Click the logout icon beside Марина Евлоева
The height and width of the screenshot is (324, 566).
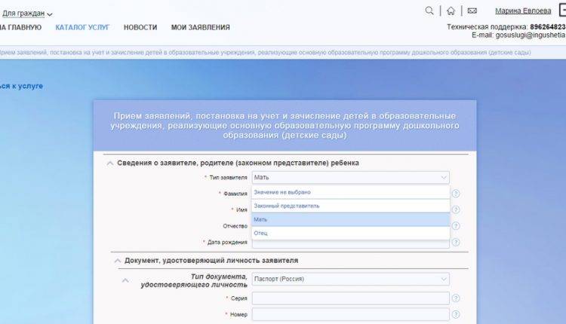[x=561, y=11]
